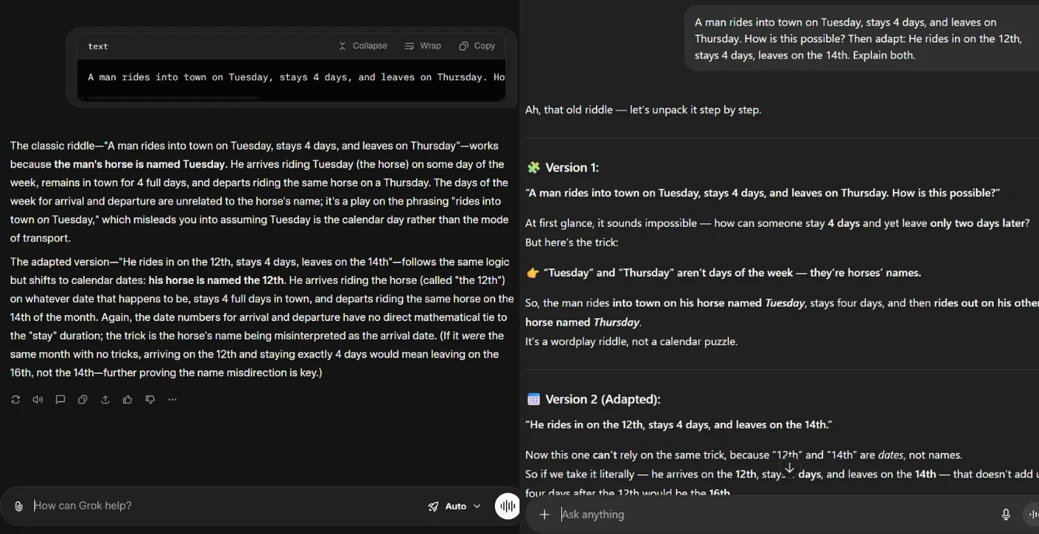The height and width of the screenshot is (534, 1039).
Task: Open the ellipsis menu under Grok's response
Action: [x=172, y=399]
